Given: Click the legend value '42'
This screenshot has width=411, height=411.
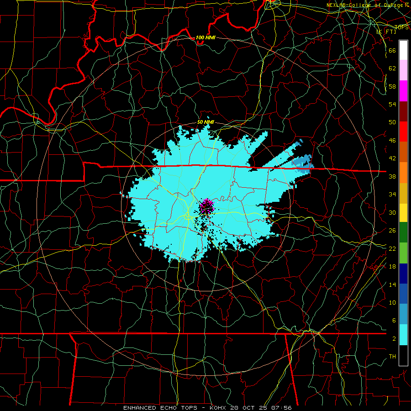Looking at the screenshot, I should tap(392, 158).
